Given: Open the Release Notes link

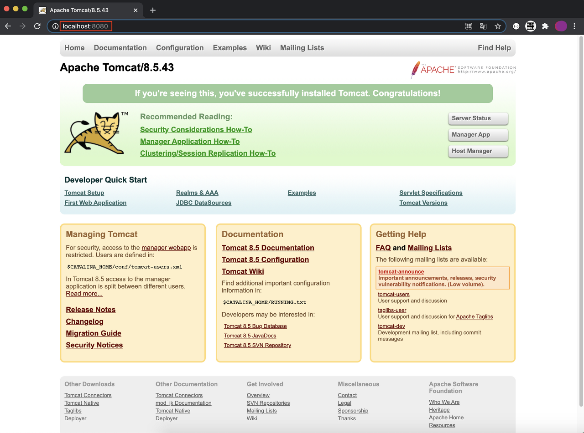Looking at the screenshot, I should pos(91,310).
